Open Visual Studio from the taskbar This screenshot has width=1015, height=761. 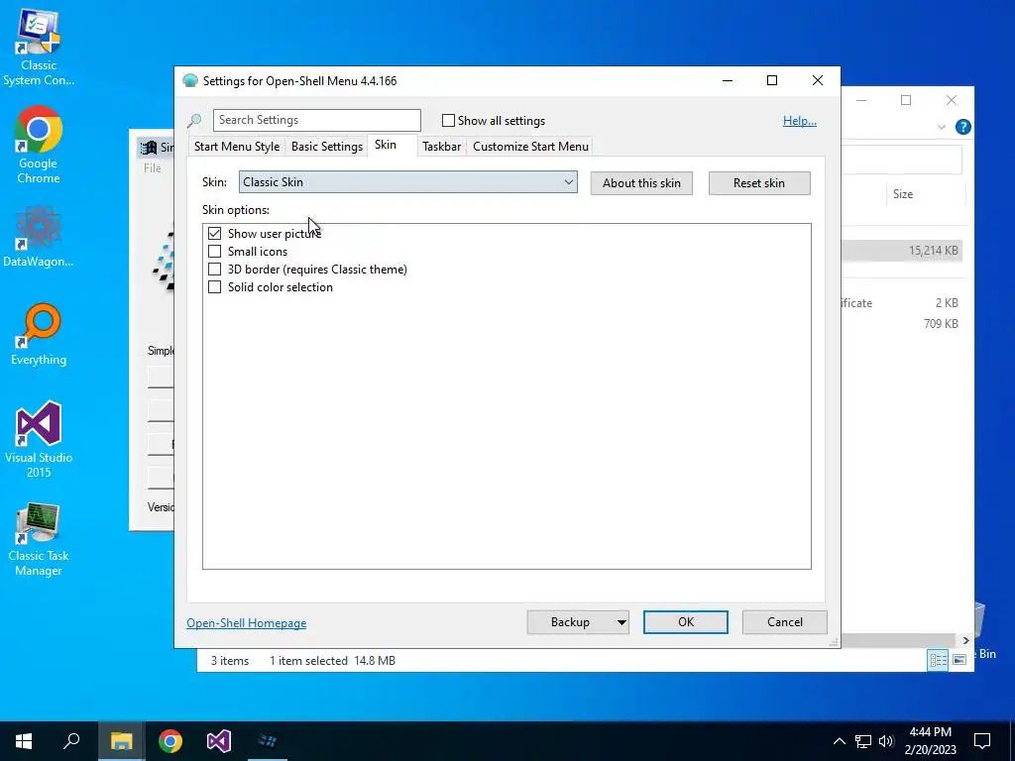pos(219,741)
